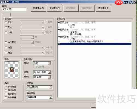
Task: Click the 复制事件页 button
Action: coord(55,8)
